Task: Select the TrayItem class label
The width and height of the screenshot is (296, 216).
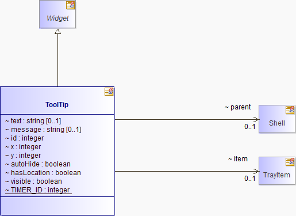Action: (276, 175)
